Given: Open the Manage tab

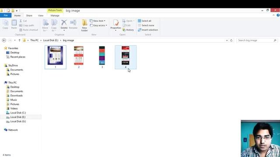Looking at the screenshot, I should point(55,16).
